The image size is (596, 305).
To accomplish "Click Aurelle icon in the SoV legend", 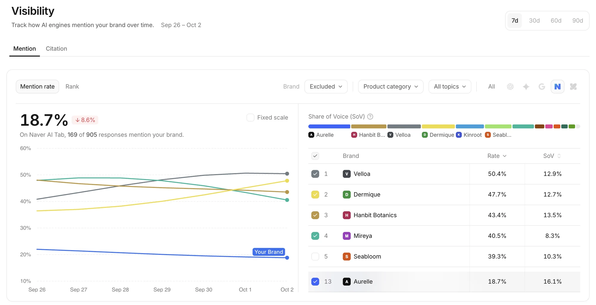I will (x=311, y=135).
